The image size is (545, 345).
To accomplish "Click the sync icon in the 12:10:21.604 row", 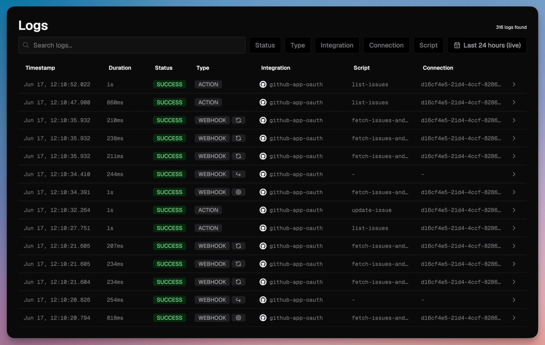I will (238, 282).
